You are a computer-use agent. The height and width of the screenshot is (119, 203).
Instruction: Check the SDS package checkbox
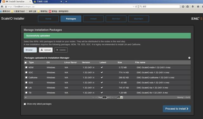point(26,83)
